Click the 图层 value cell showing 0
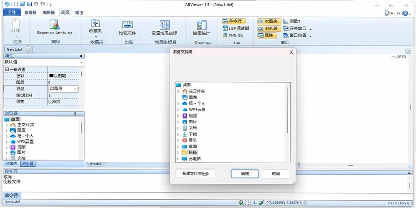This screenshot has width=416, height=208. 63,83
